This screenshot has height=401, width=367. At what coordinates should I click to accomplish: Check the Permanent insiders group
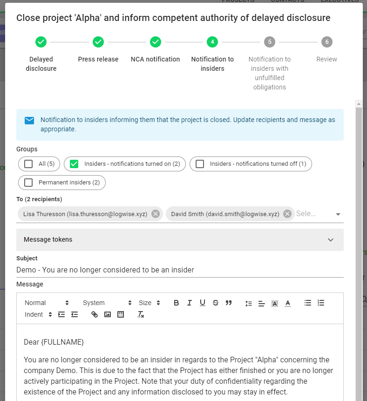pyautogui.click(x=28, y=183)
